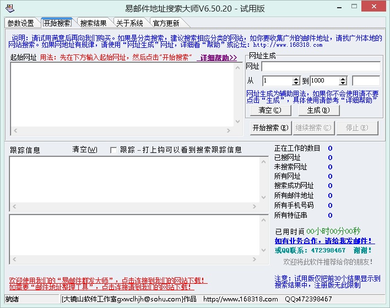Click up arrow of the 到 end number spinner
Image resolution: width=390 pixels, height=308 pixels.
tap(343, 78)
